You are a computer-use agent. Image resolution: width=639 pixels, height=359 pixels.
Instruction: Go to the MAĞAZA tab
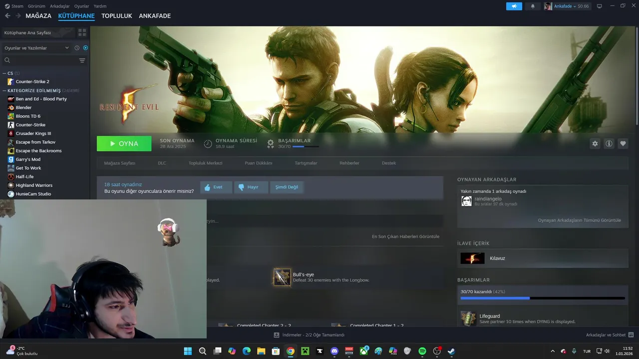point(38,16)
